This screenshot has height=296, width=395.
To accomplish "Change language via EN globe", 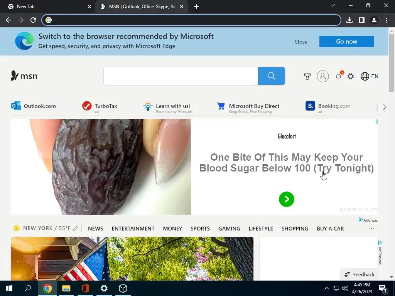I will pyautogui.click(x=369, y=76).
